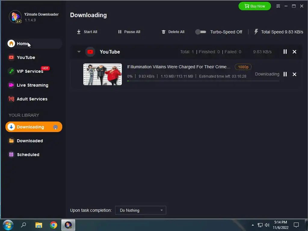The height and width of the screenshot is (231, 308).
Task: Click the Y2mate Downloader logo icon
Action: pos(15,17)
